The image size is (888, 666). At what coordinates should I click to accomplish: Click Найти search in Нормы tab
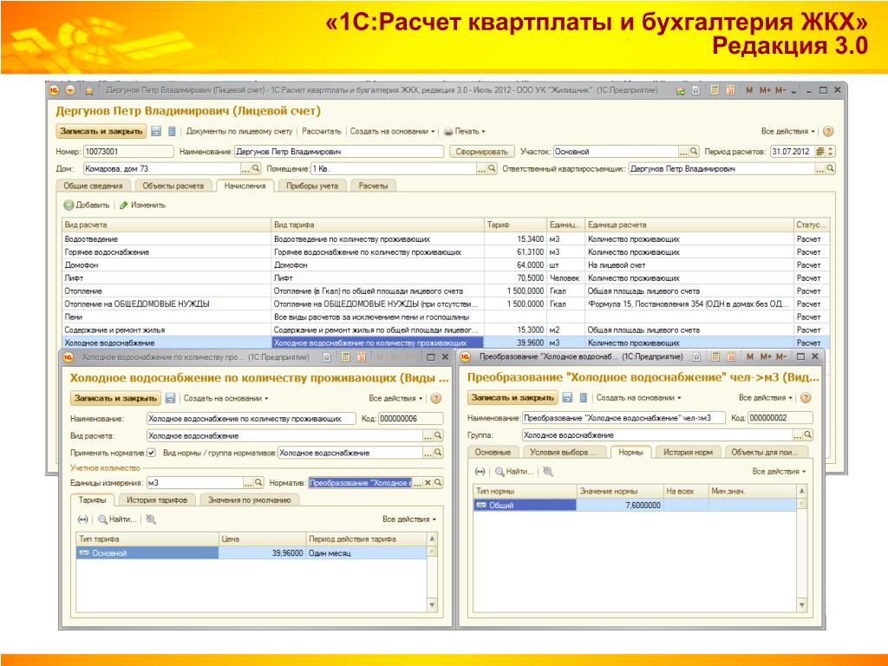click(x=513, y=471)
